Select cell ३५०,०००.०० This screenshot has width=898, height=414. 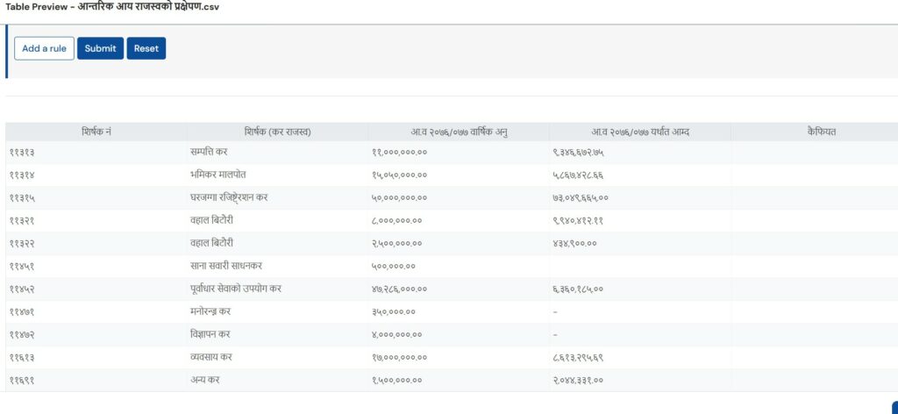click(x=459, y=312)
